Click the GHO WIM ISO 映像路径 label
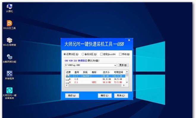This screenshot has width=196, height=118. 76,60
